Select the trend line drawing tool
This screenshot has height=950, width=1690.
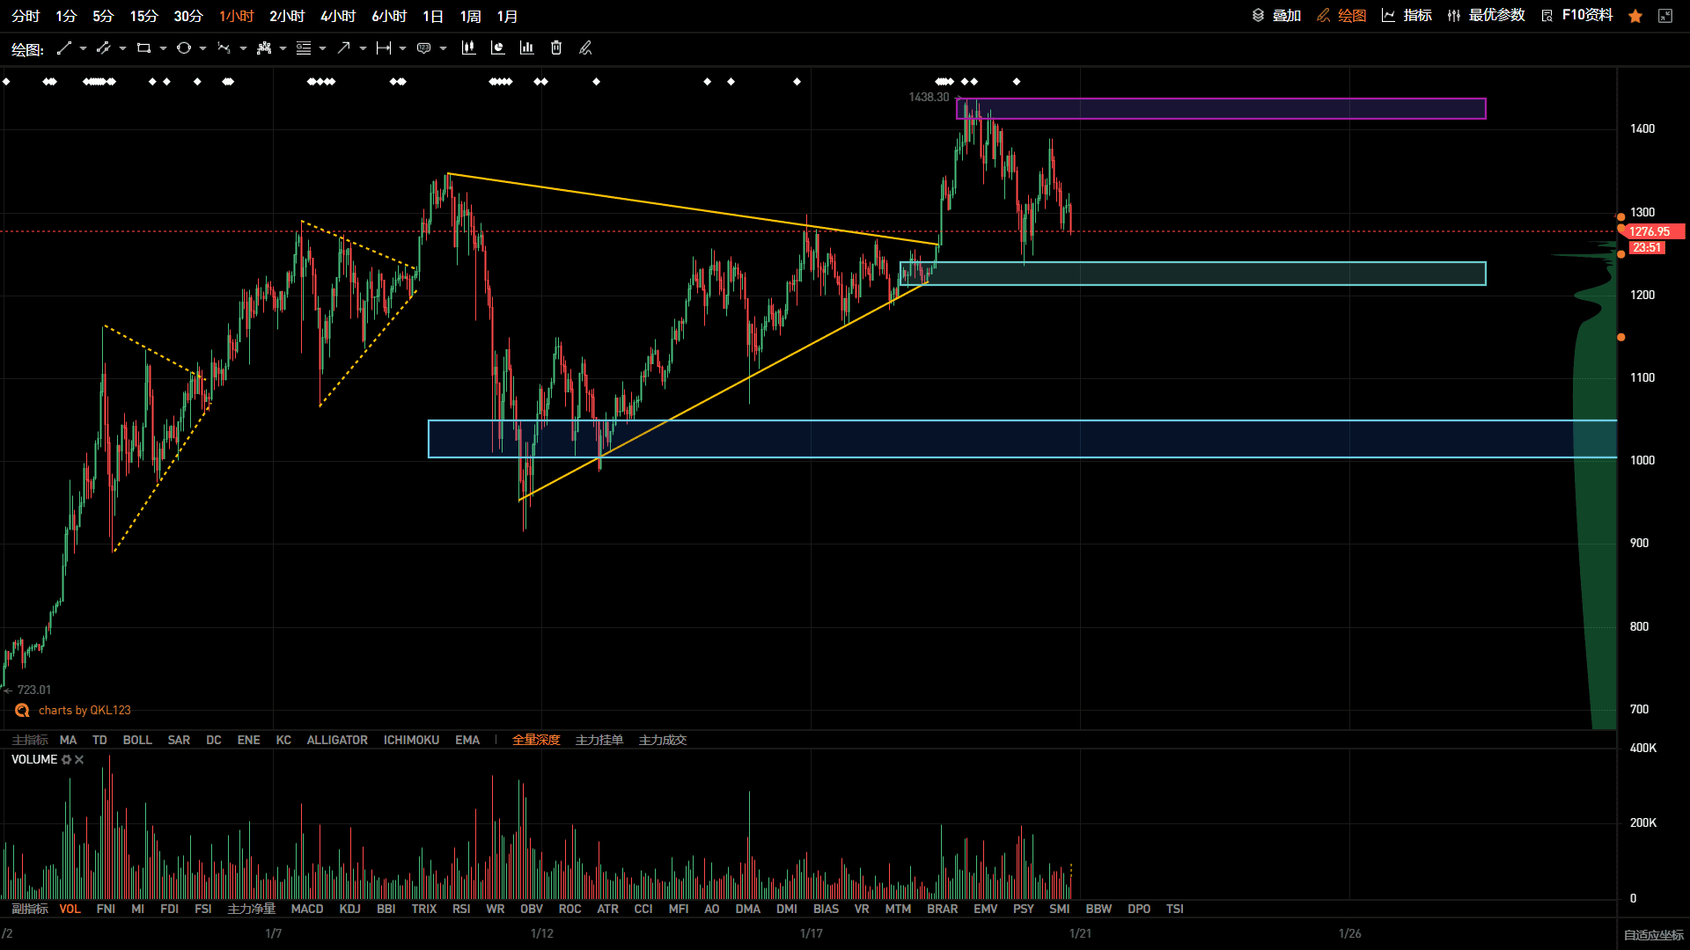point(63,48)
